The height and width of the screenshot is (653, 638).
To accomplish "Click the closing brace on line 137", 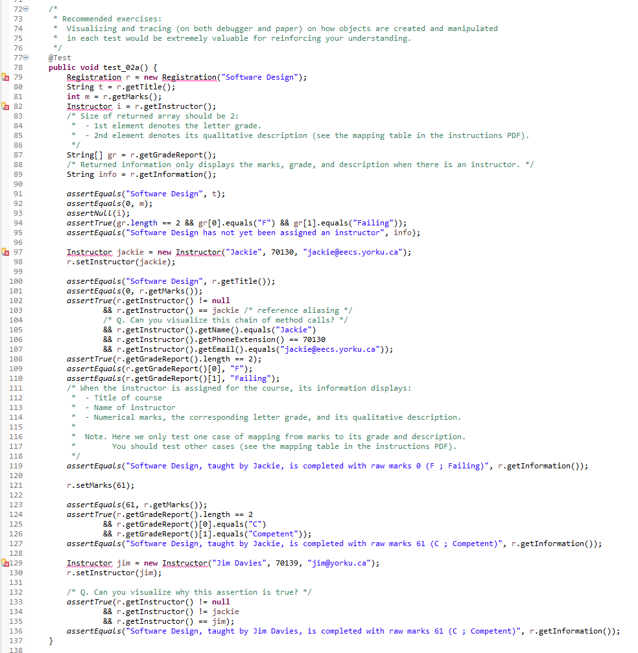I will (x=51, y=640).
